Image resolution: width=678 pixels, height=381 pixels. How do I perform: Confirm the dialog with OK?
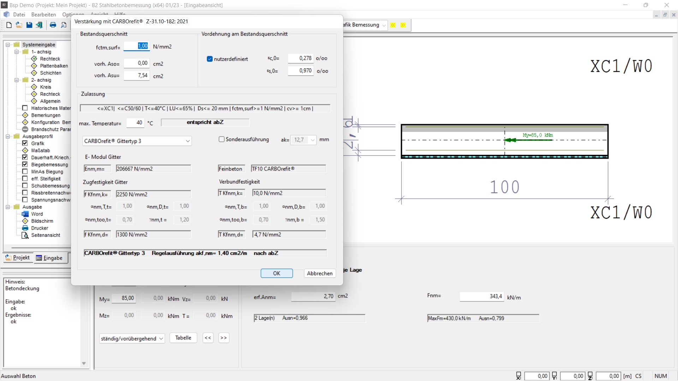[x=276, y=273]
